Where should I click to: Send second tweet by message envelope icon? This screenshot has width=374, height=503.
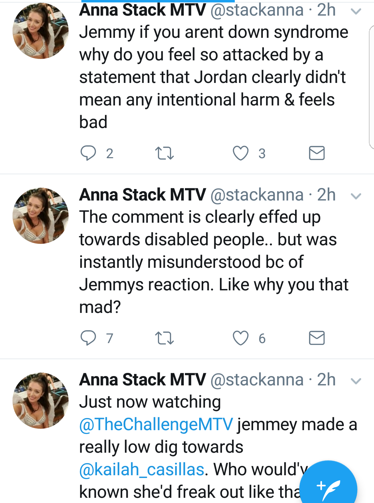(317, 338)
